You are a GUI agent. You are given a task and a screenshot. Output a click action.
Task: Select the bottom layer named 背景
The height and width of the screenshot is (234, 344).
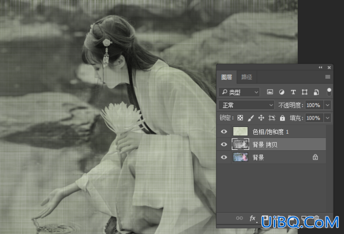(258, 158)
